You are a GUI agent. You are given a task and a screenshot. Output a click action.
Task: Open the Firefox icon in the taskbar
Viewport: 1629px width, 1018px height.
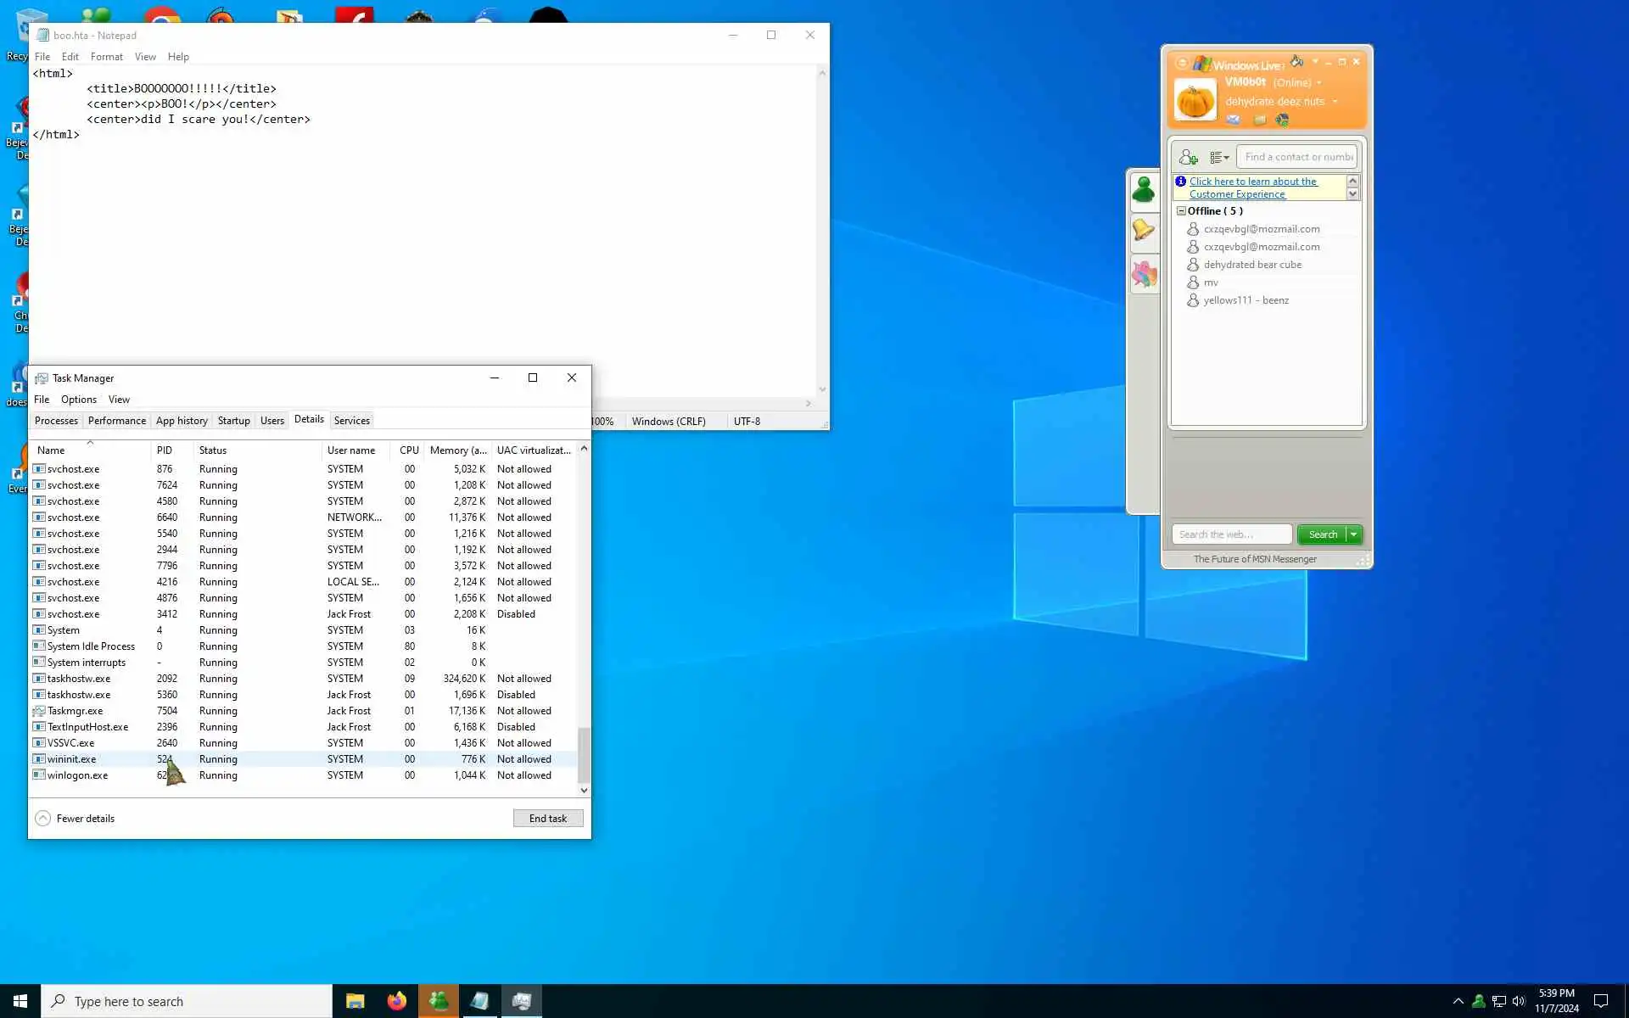tap(396, 1001)
